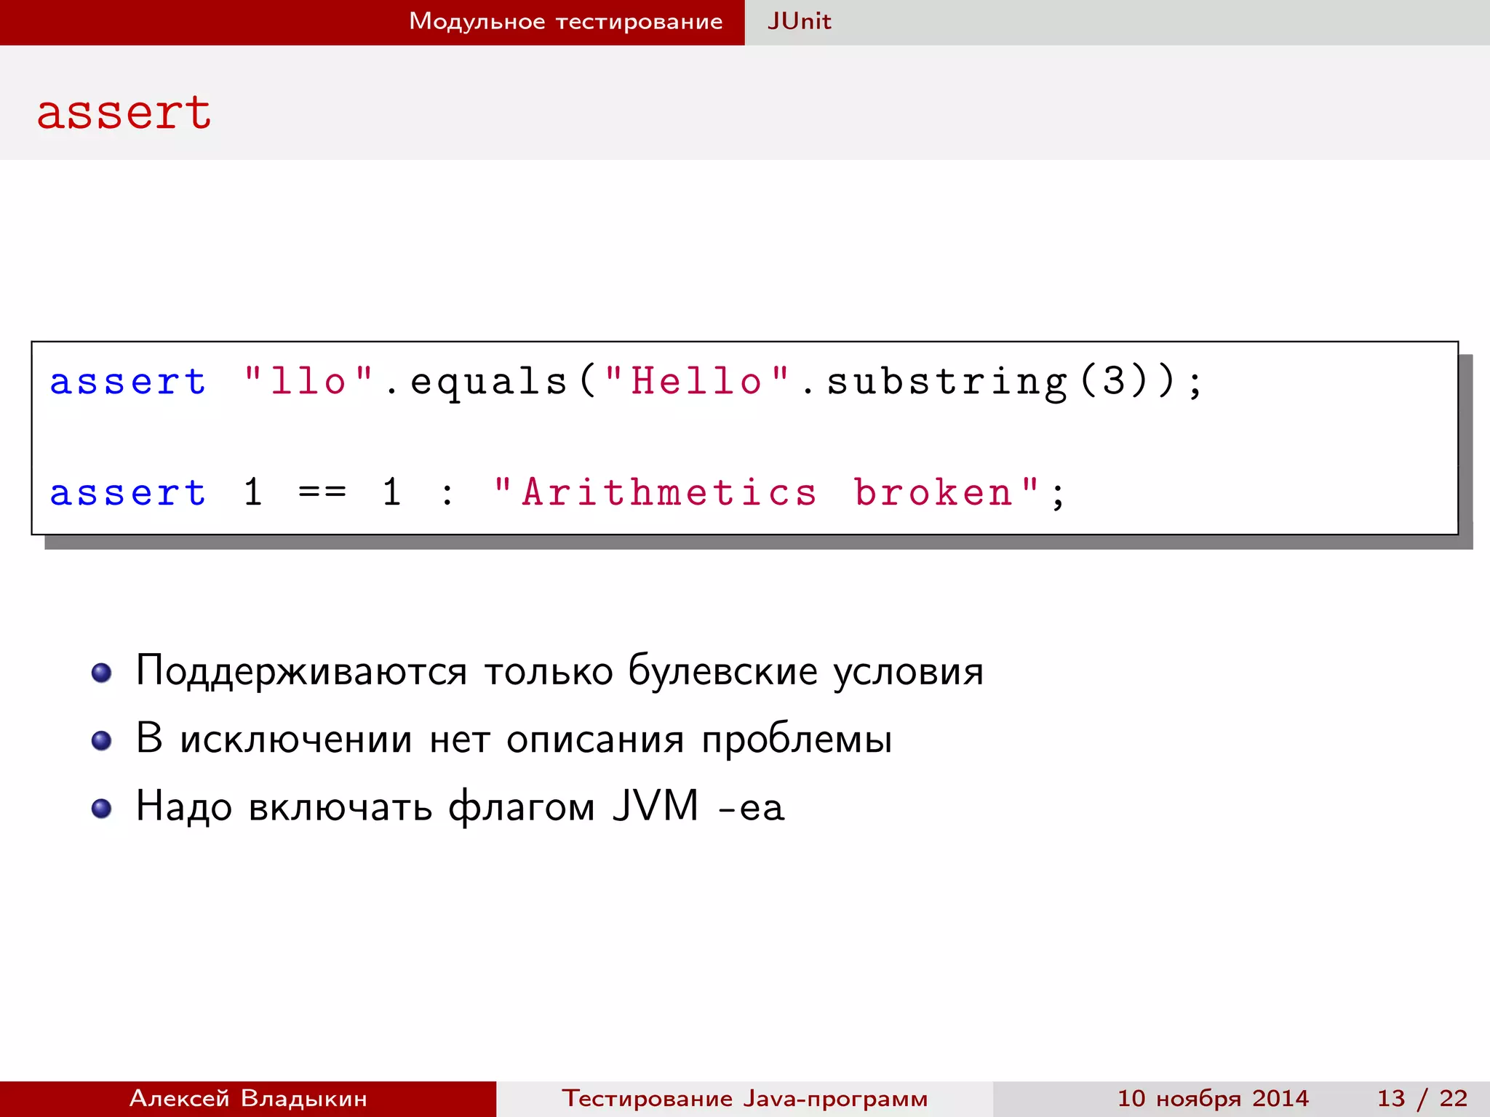The width and height of the screenshot is (1490, 1117).
Task: Click the footer title 'Тестирование Java-программ'
Action: click(x=744, y=1098)
